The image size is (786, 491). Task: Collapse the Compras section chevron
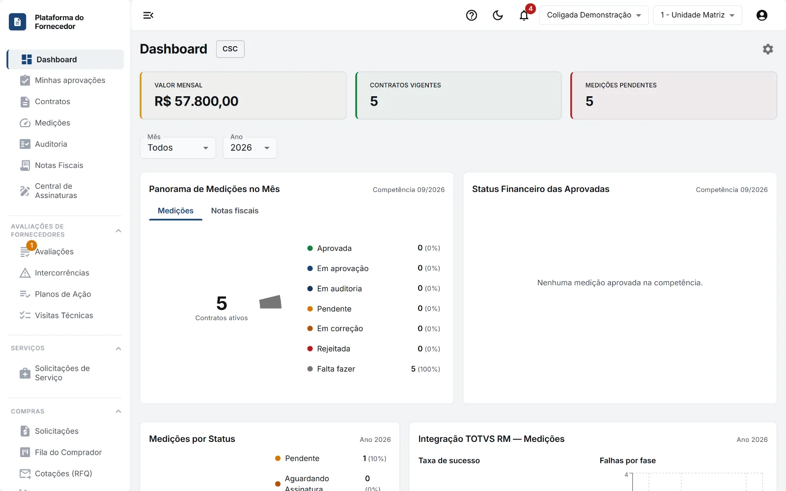(x=118, y=411)
